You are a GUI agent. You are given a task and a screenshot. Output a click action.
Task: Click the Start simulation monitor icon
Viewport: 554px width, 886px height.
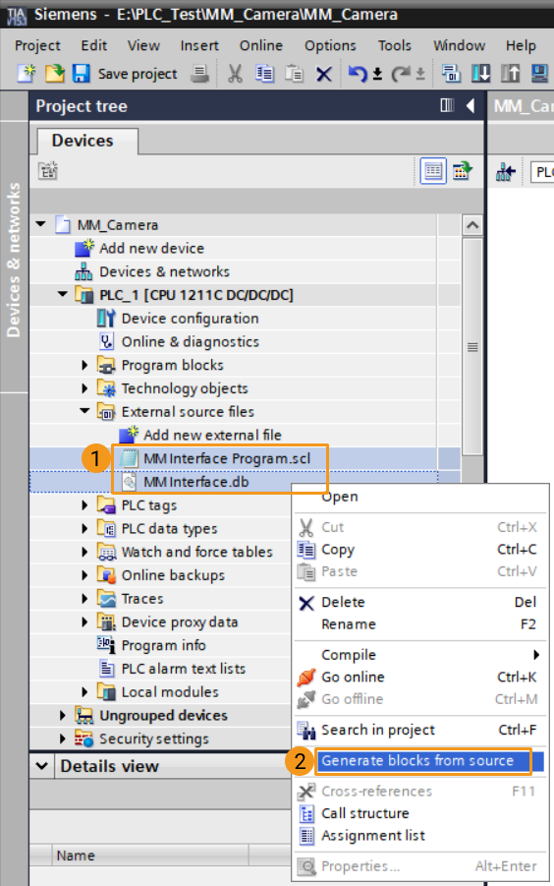pyautogui.click(x=540, y=74)
